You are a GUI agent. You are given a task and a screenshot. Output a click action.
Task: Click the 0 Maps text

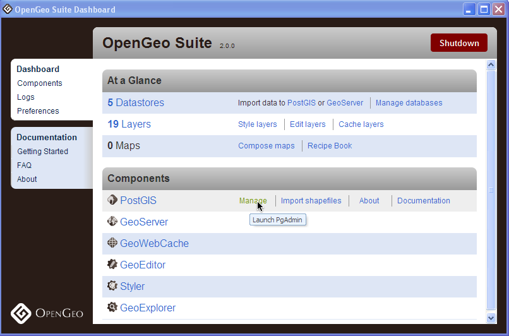tap(124, 145)
